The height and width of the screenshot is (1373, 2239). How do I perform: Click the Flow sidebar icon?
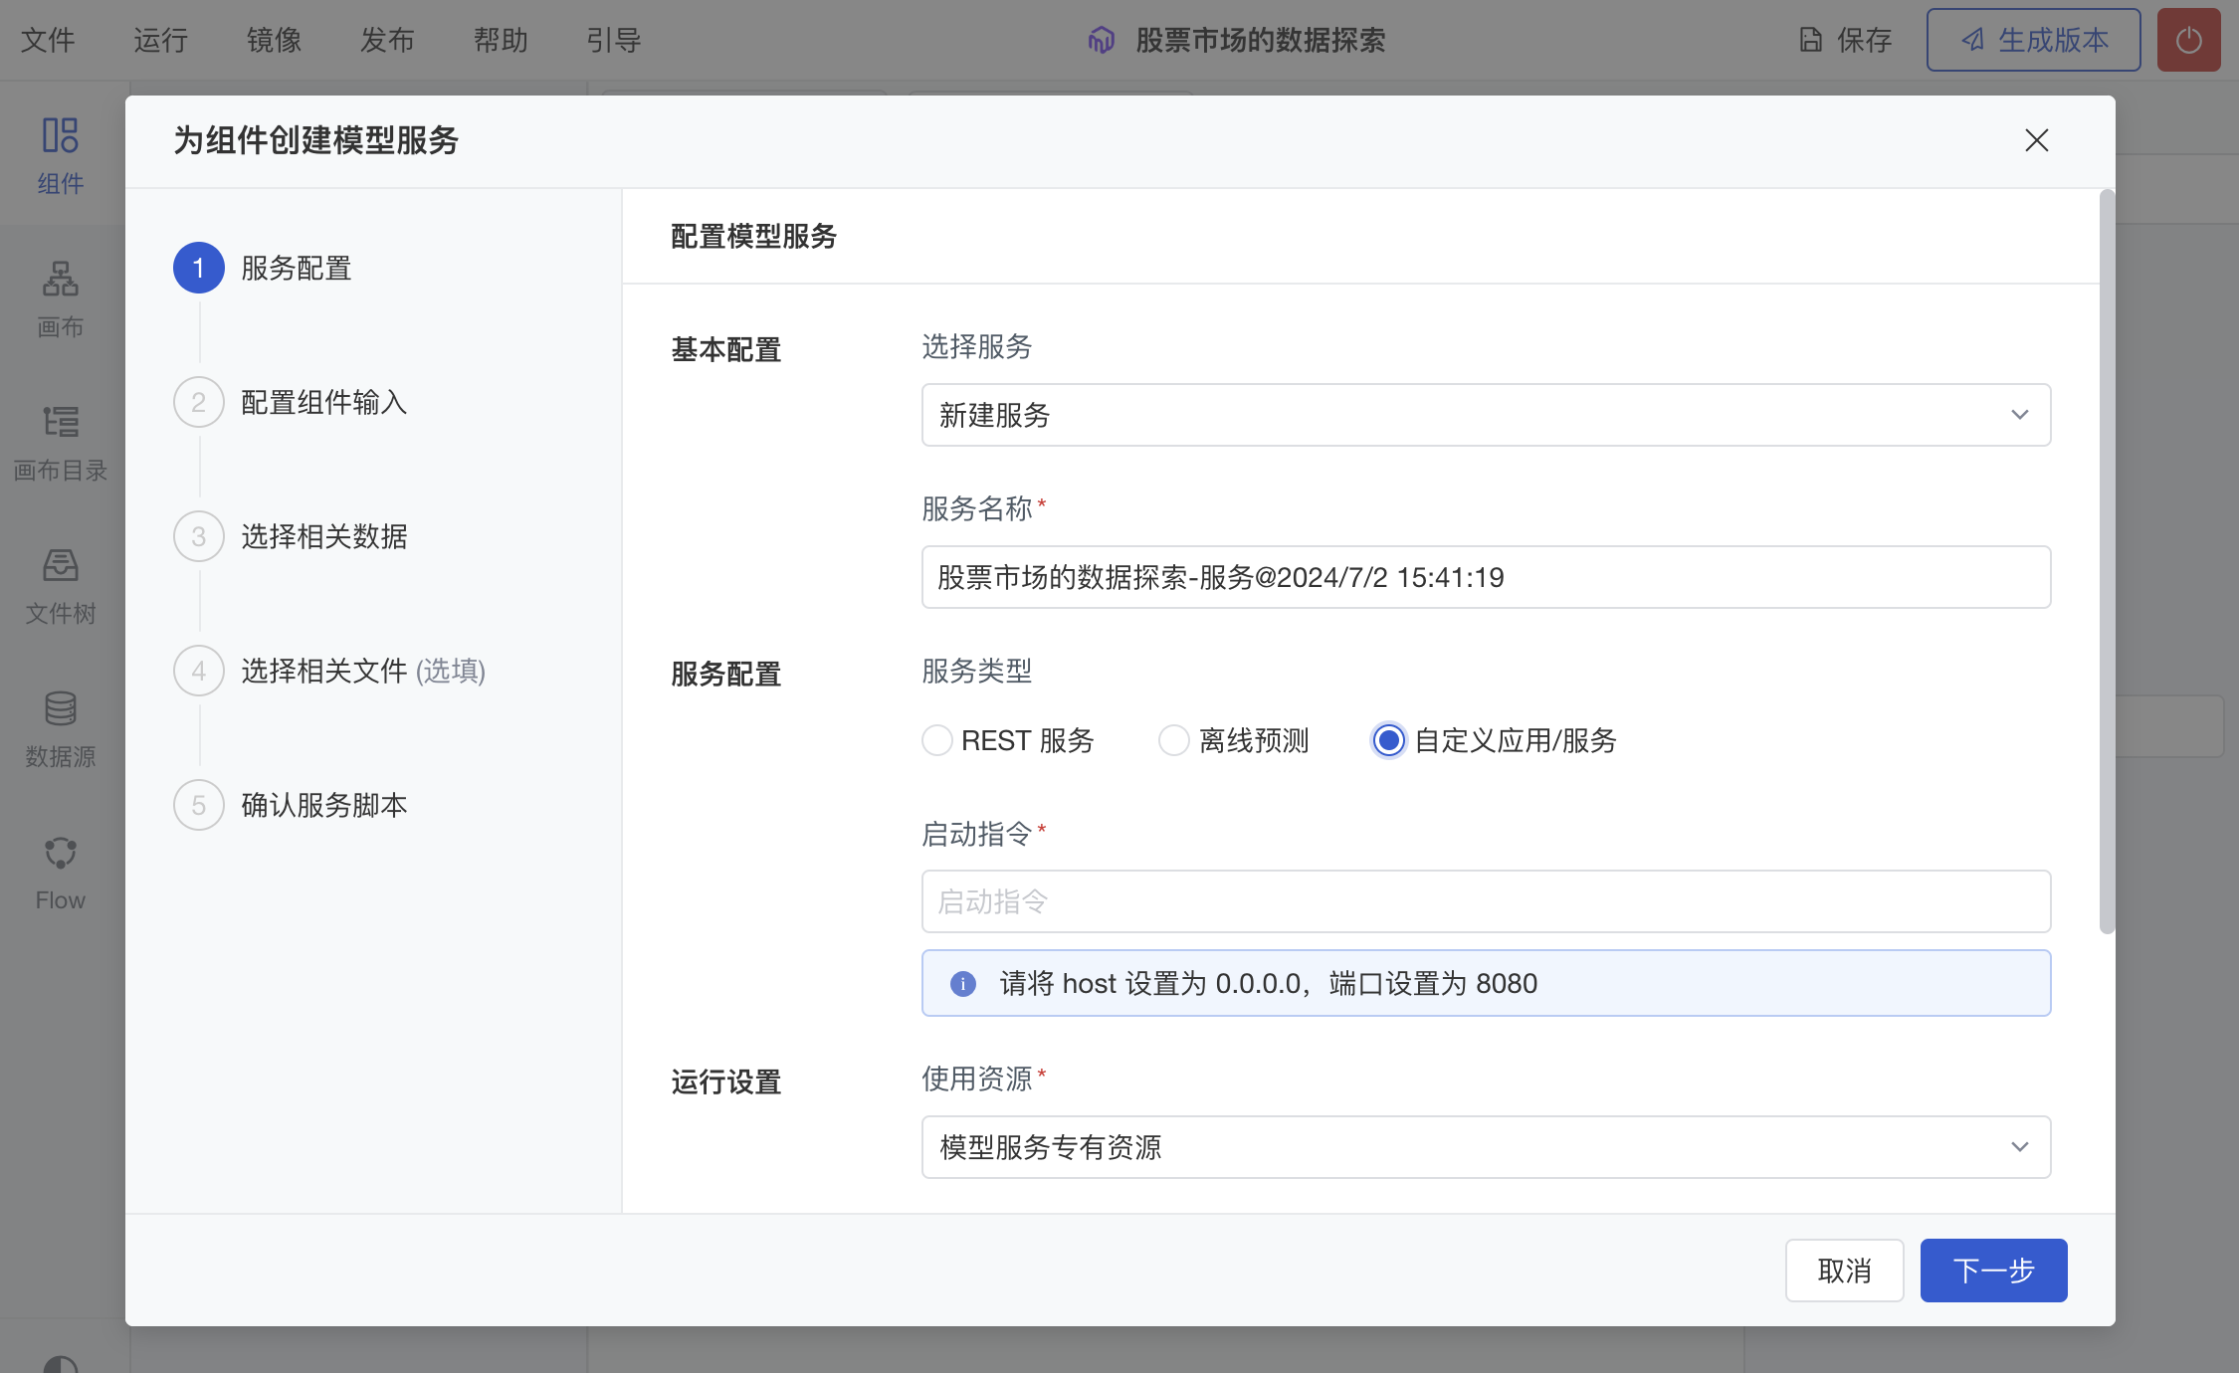(x=60, y=853)
